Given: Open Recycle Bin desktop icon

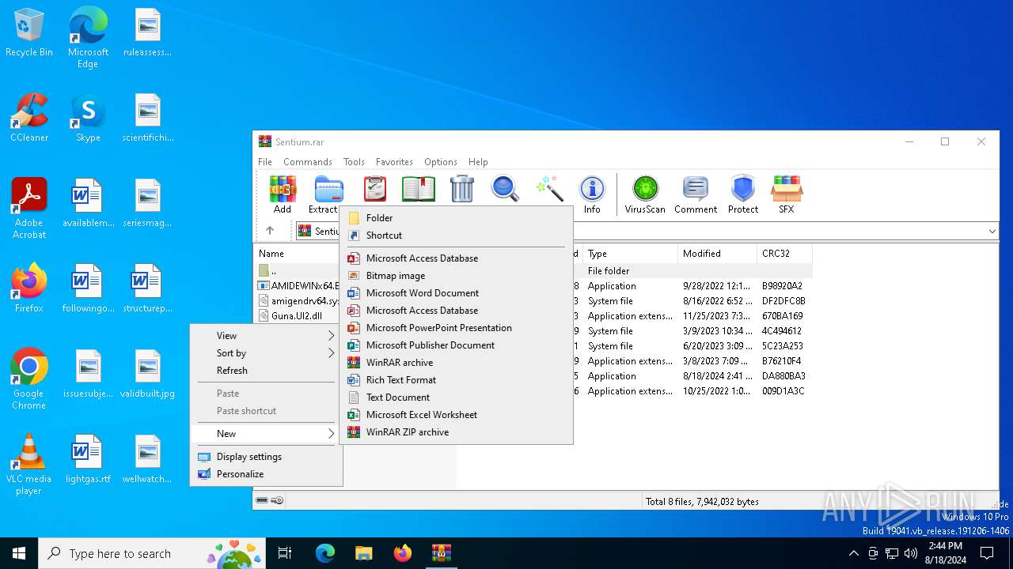Looking at the screenshot, I should (x=29, y=33).
